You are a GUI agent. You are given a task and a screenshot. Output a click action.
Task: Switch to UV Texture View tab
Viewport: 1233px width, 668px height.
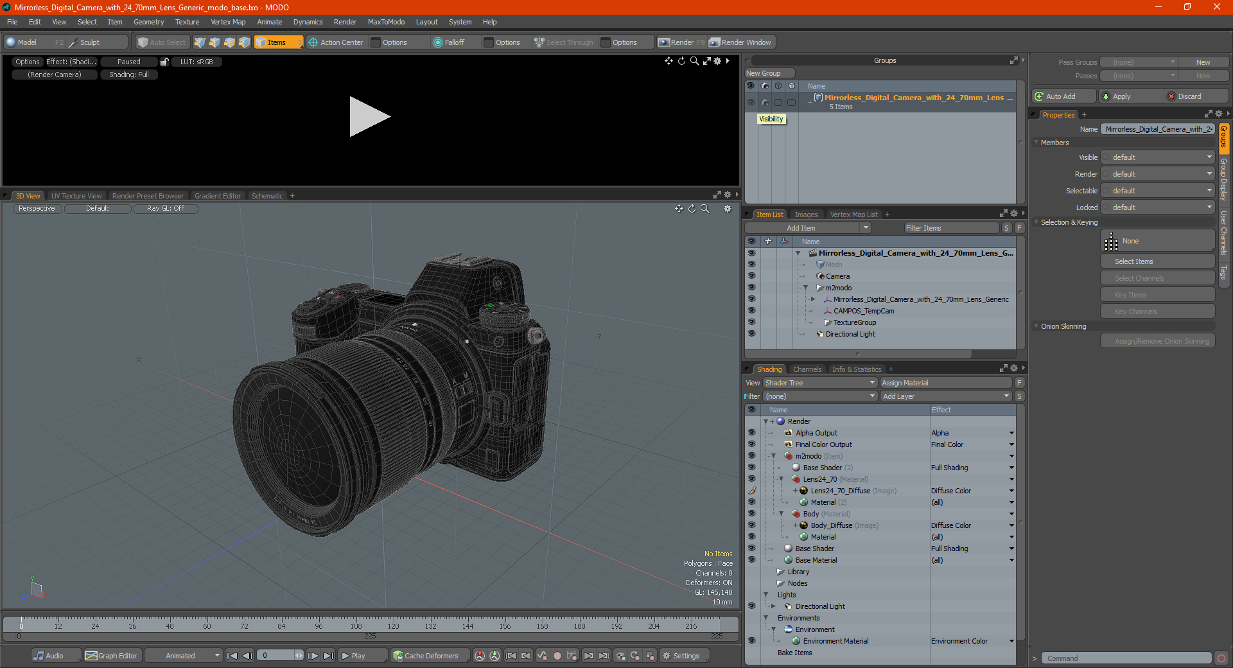click(x=76, y=196)
